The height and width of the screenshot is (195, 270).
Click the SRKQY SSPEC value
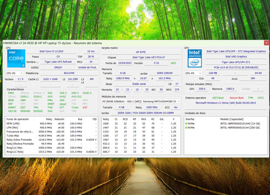coord(58,67)
